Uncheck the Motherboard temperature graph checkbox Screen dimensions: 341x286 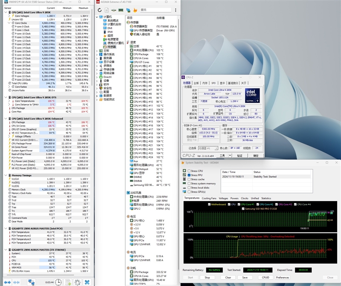pyautogui.click(x=209, y=205)
